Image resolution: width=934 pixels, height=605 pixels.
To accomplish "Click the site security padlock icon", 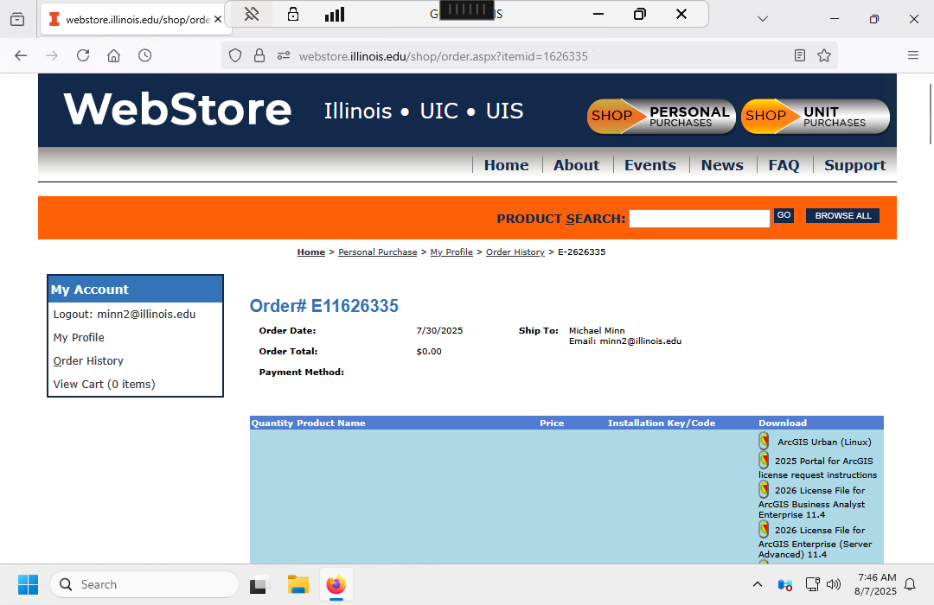I will [259, 56].
